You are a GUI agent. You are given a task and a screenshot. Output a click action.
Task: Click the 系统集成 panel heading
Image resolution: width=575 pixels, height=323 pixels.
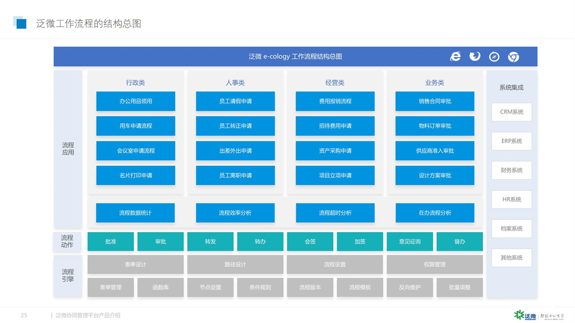pos(511,88)
